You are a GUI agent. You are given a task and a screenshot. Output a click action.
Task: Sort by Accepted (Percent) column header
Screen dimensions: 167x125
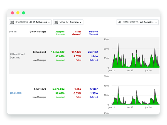(60, 33)
